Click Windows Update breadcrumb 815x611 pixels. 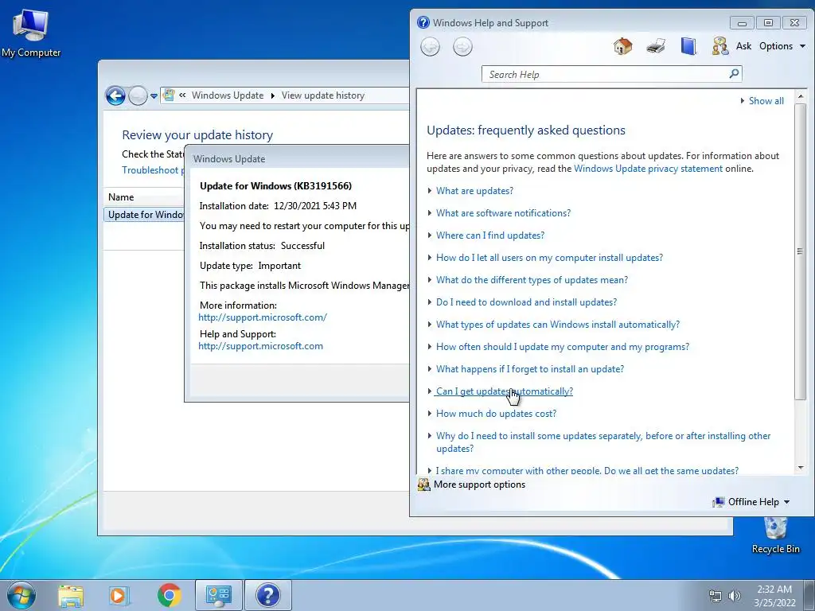coord(228,95)
